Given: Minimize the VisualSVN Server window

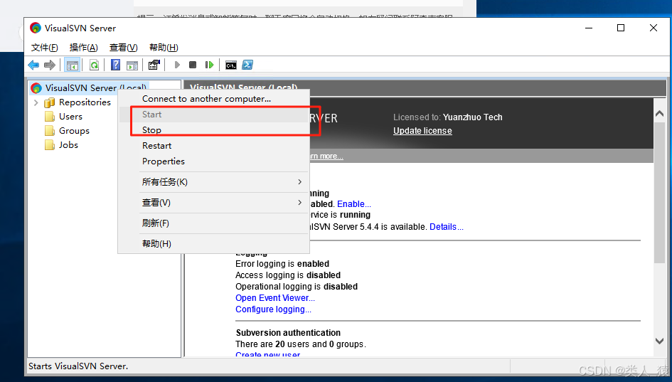Looking at the screenshot, I should (589, 28).
